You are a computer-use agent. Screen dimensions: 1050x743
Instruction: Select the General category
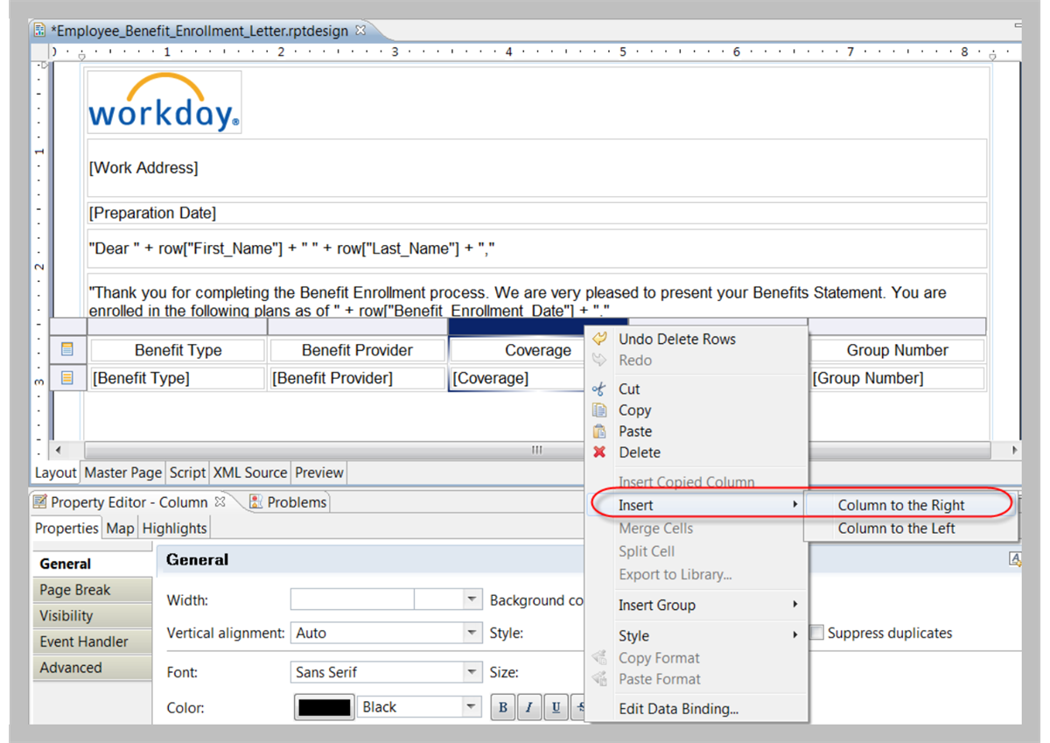tap(93, 564)
